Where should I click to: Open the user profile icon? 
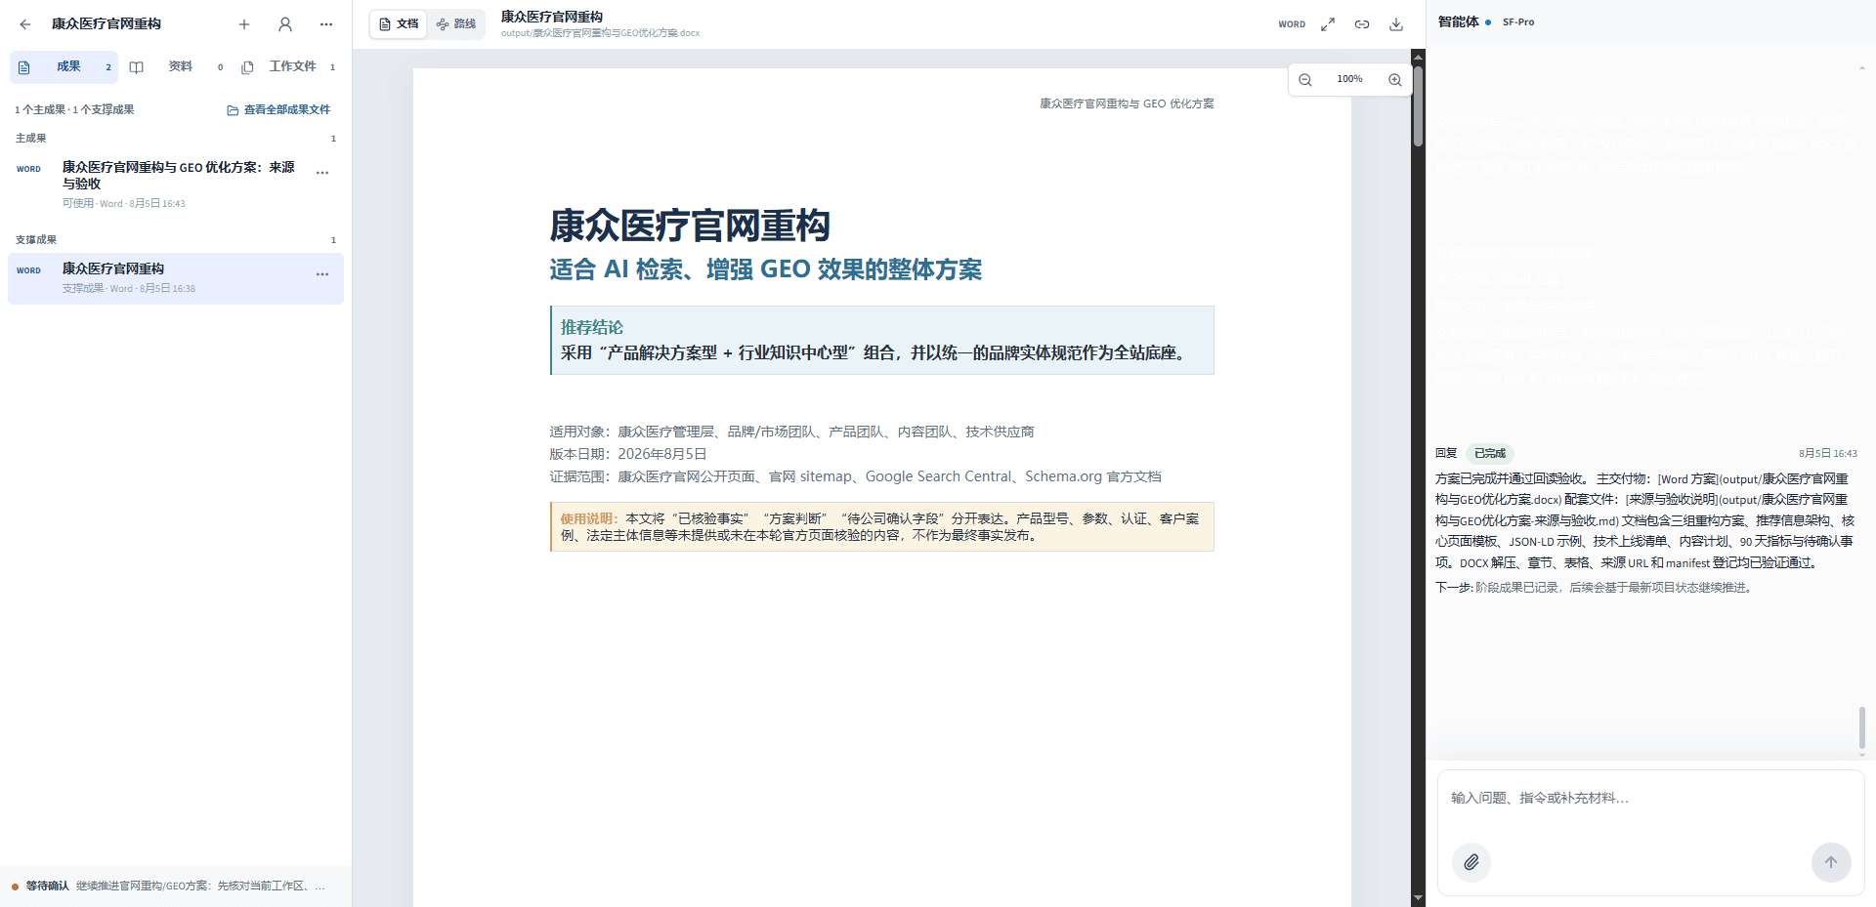285,24
